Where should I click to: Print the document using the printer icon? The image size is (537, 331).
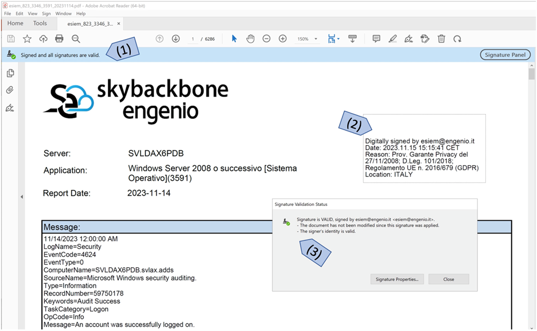[60, 38]
